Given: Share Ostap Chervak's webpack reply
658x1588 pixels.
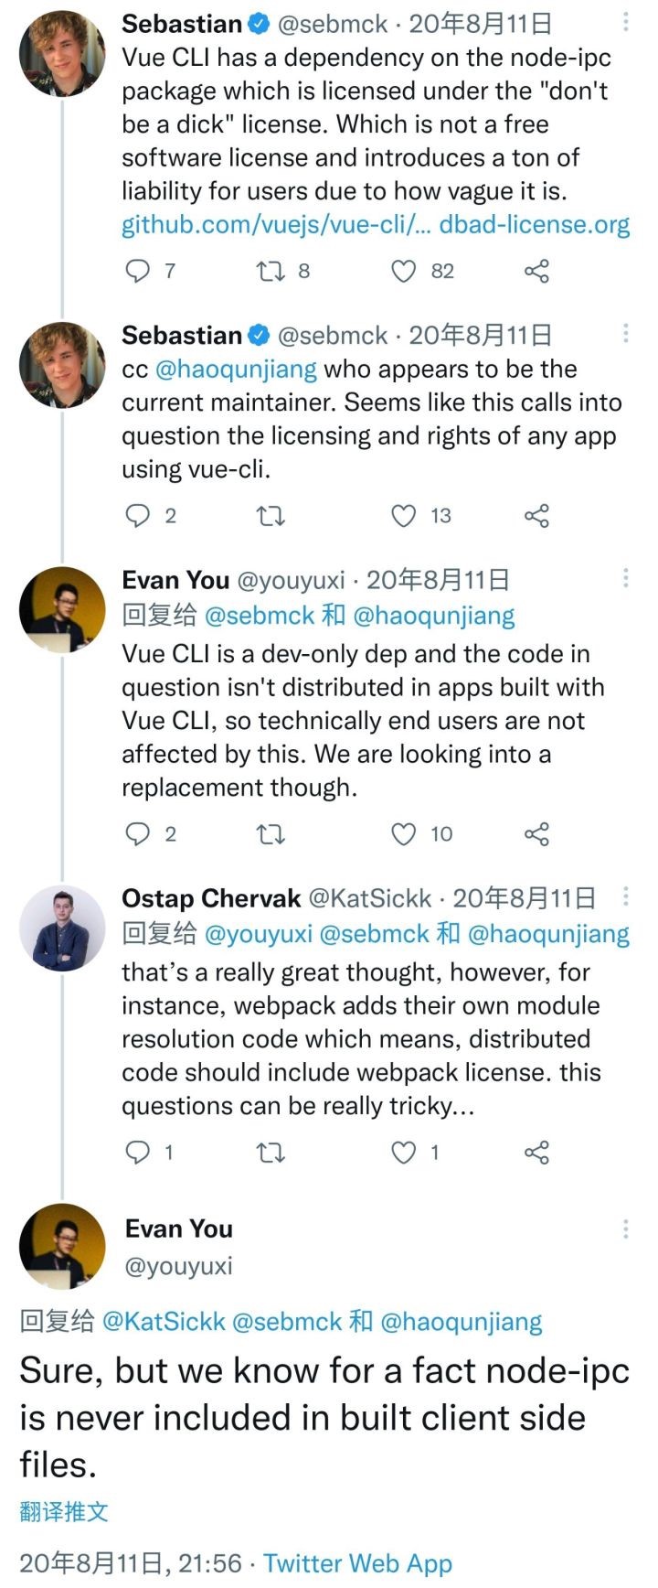Looking at the screenshot, I should [536, 1153].
